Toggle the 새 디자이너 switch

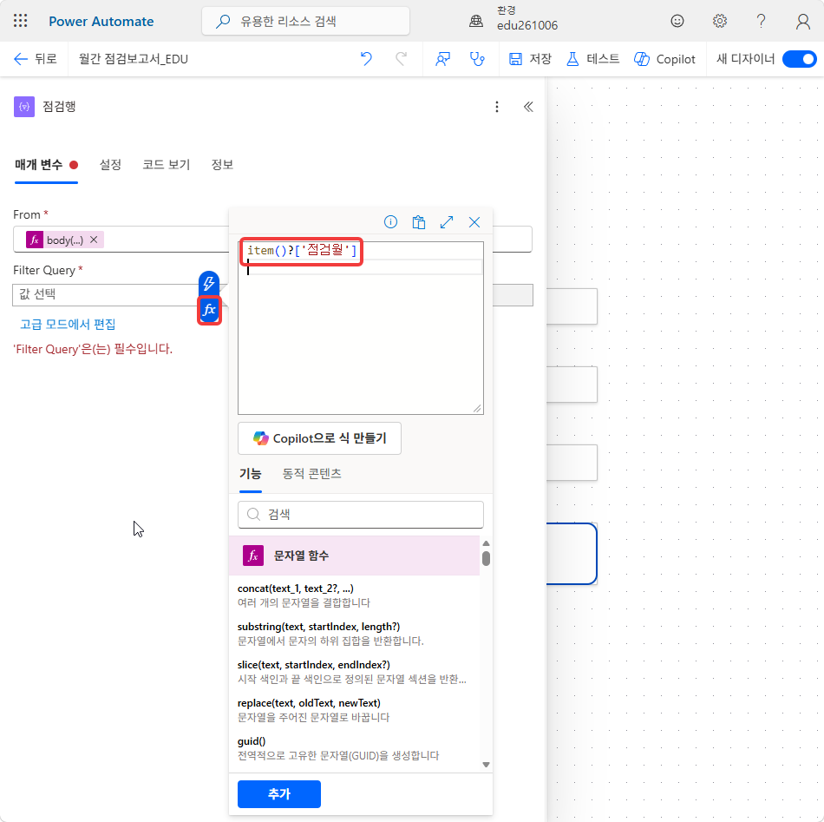[799, 59]
